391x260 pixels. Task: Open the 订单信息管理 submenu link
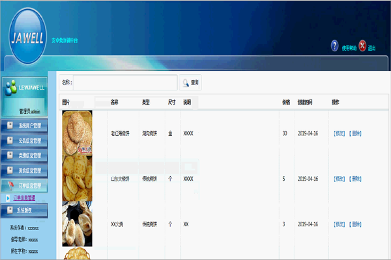click(x=24, y=198)
